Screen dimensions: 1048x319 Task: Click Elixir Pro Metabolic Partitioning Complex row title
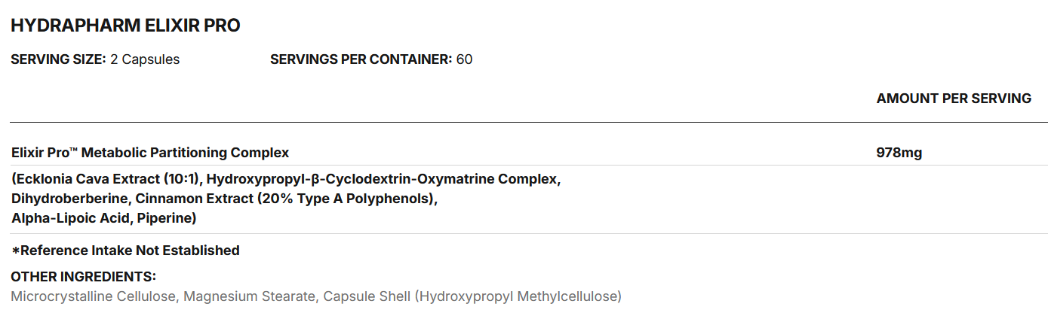150,153
